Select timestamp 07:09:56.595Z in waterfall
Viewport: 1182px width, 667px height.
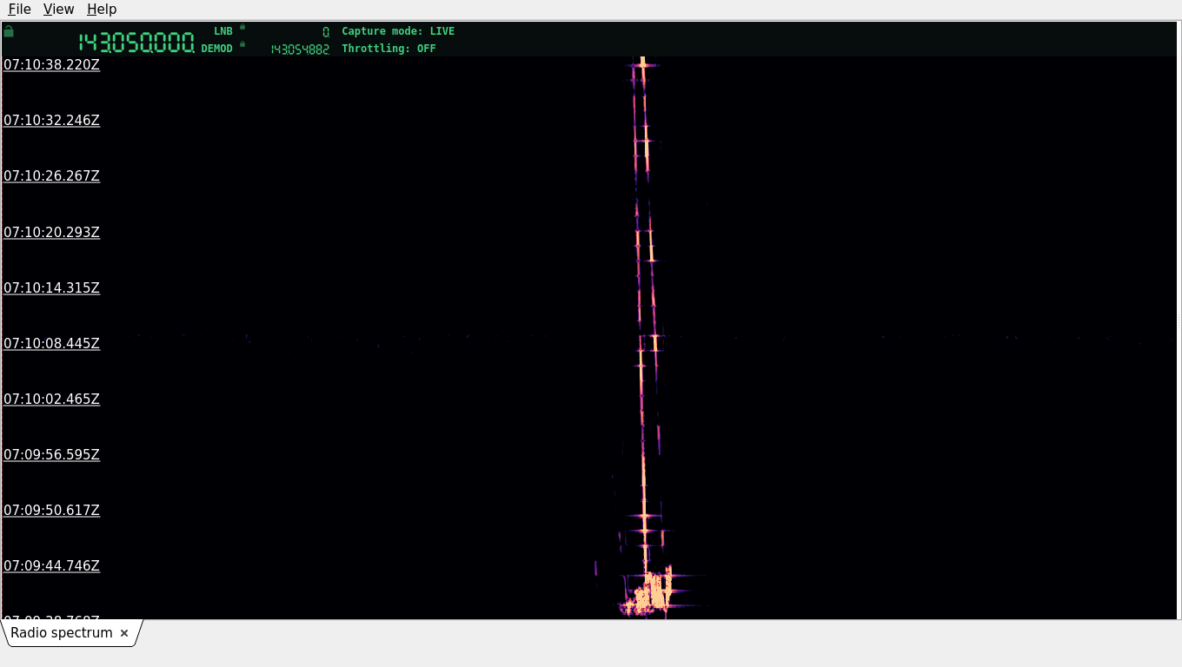51,454
